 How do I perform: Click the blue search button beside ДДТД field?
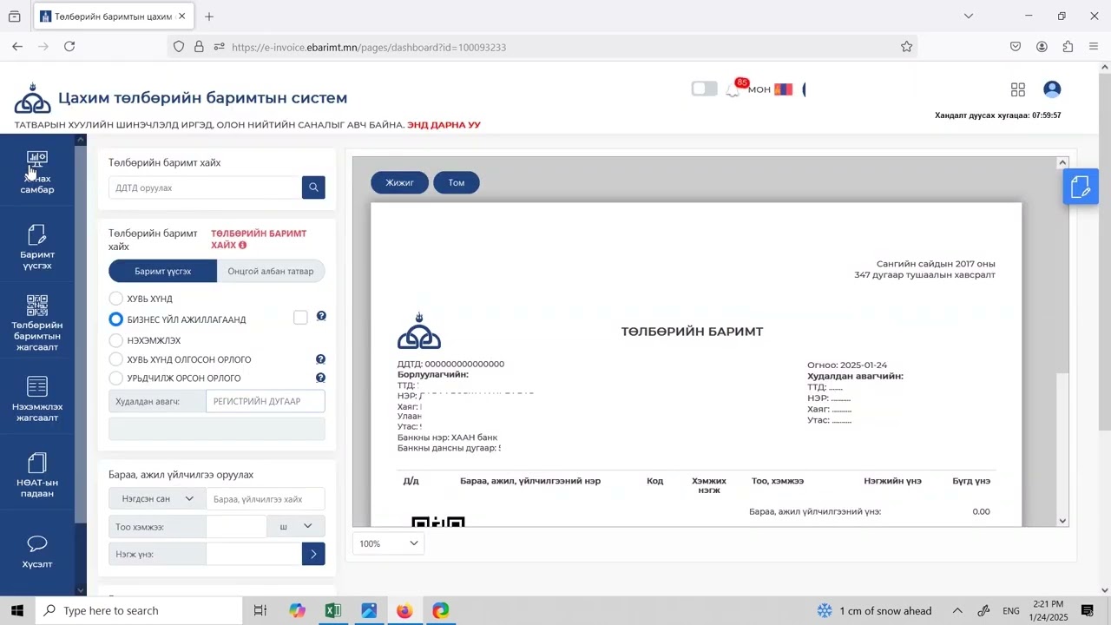coord(313,187)
